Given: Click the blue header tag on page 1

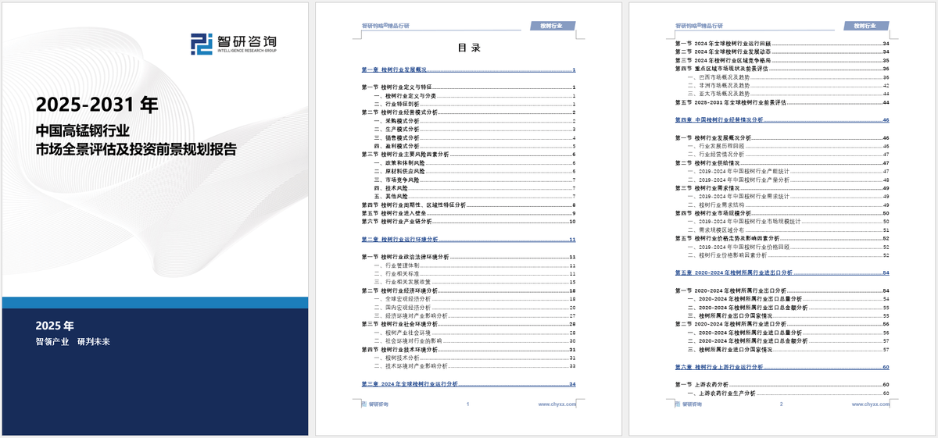Looking at the screenshot, I should coord(553,26).
